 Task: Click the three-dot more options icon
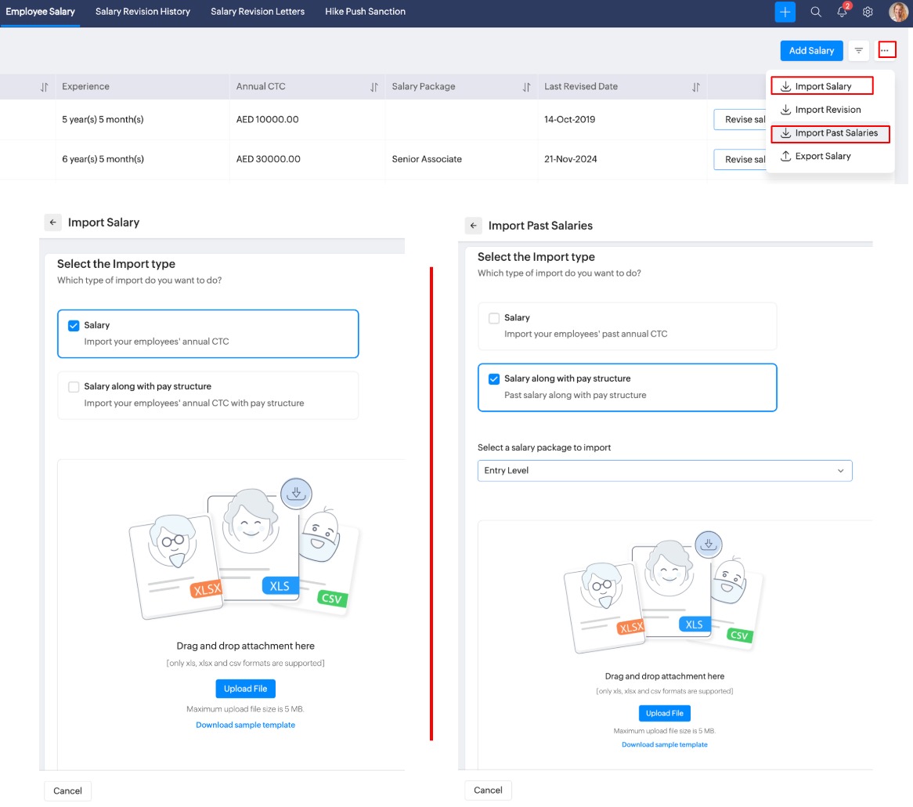(x=886, y=50)
